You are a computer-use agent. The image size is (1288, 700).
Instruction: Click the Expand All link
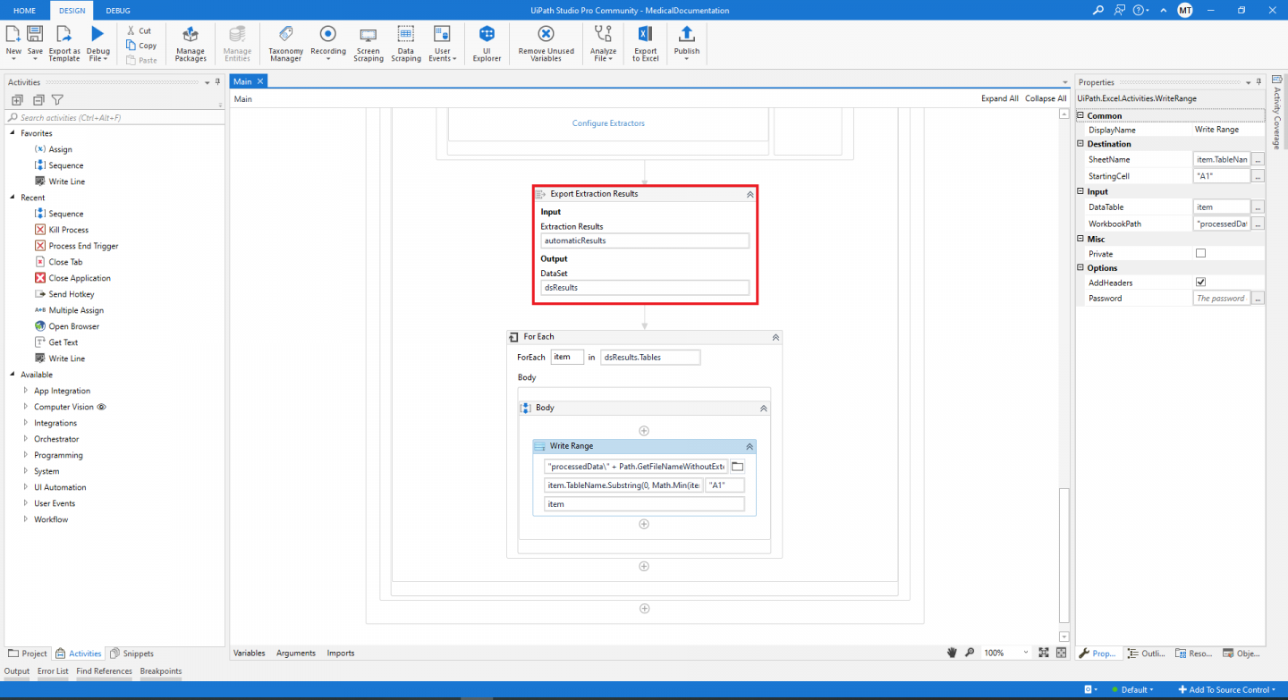click(999, 98)
